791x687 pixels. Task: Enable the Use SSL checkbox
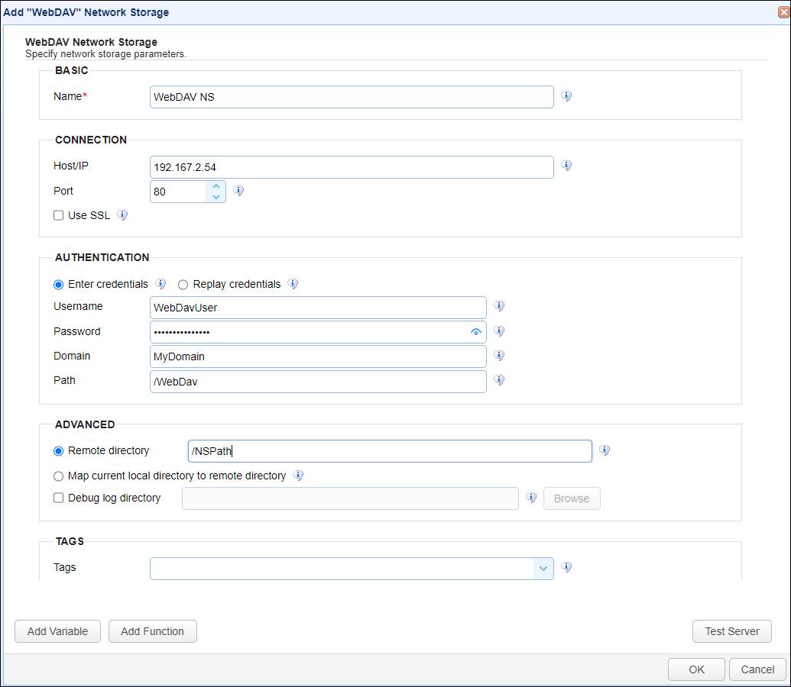pos(59,215)
